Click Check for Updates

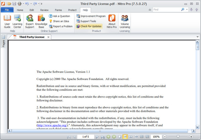pyautogui.click(x=89, y=26)
